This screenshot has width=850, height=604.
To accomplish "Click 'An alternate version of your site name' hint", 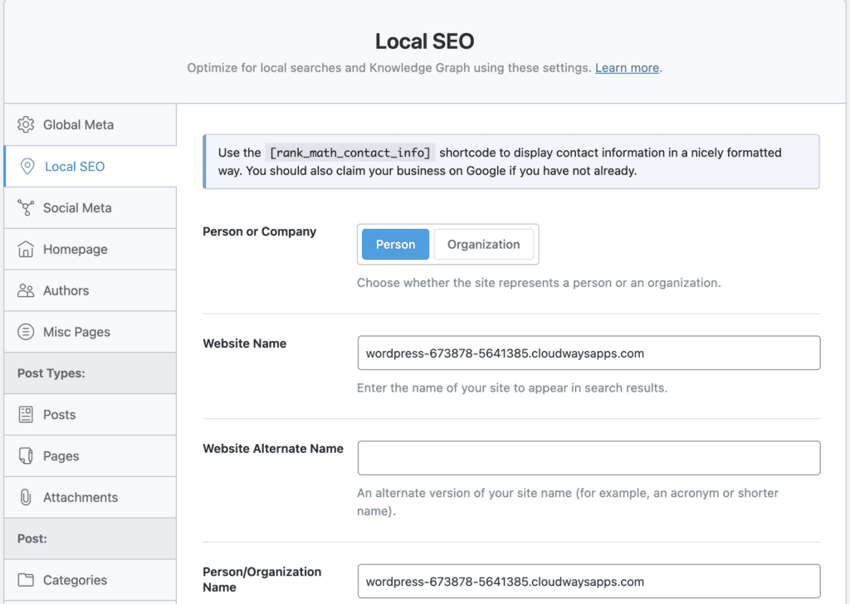I will [x=568, y=502].
